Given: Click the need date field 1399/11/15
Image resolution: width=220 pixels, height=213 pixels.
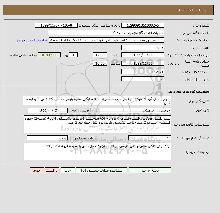Looking at the screenshot, I should [x=48, y=110].
